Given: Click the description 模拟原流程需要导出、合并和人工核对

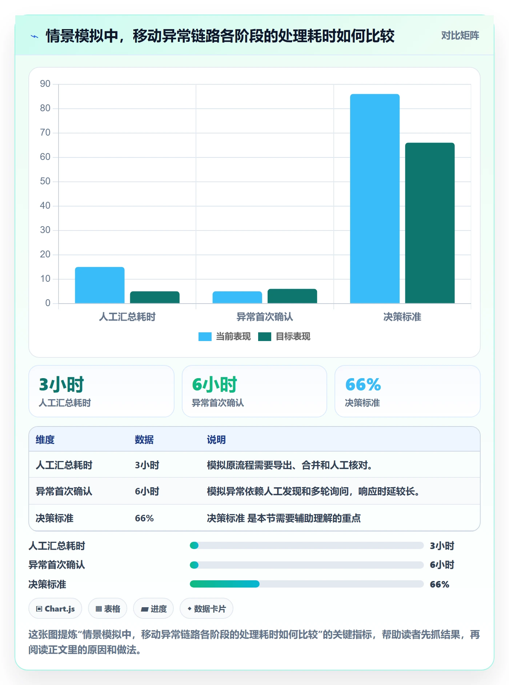Looking at the screenshot, I should point(290,465).
